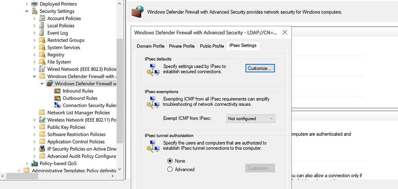Image resolution: width=398 pixels, height=189 pixels.
Task: Click the Connection Security Rules icon
Action: coord(57,105)
